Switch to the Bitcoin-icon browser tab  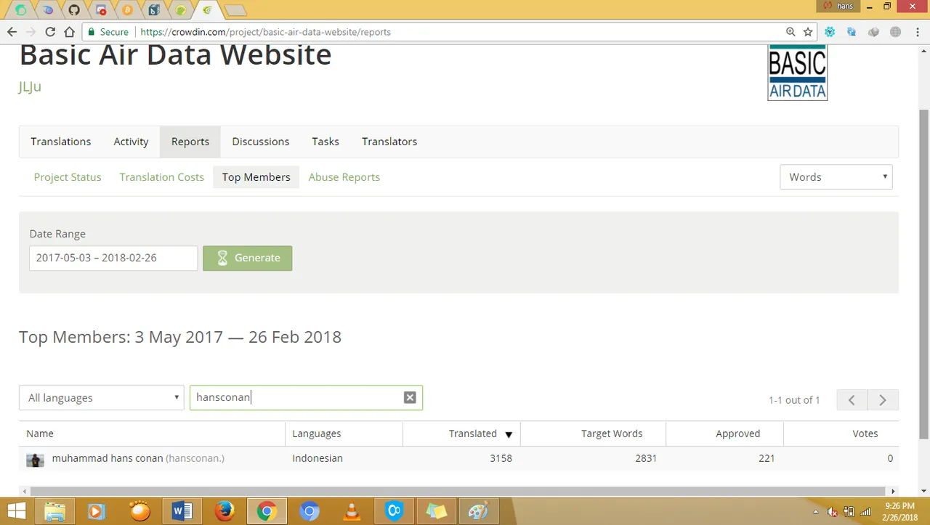click(127, 10)
